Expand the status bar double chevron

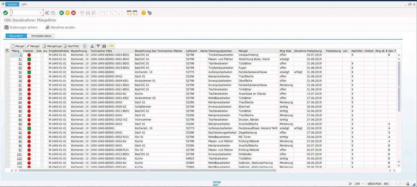[349, 183]
